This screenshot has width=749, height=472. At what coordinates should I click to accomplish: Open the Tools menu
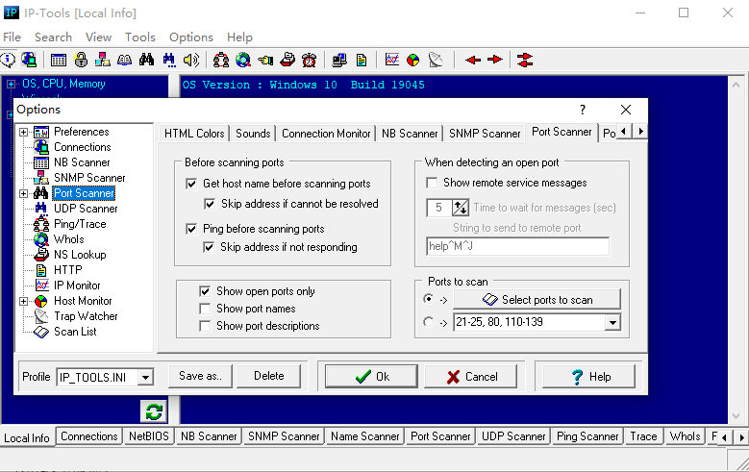140,37
